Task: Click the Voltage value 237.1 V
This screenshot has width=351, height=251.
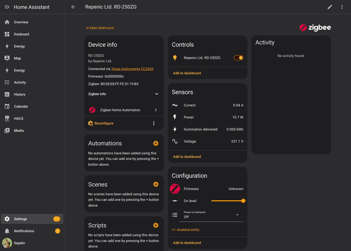Action: [x=237, y=141]
